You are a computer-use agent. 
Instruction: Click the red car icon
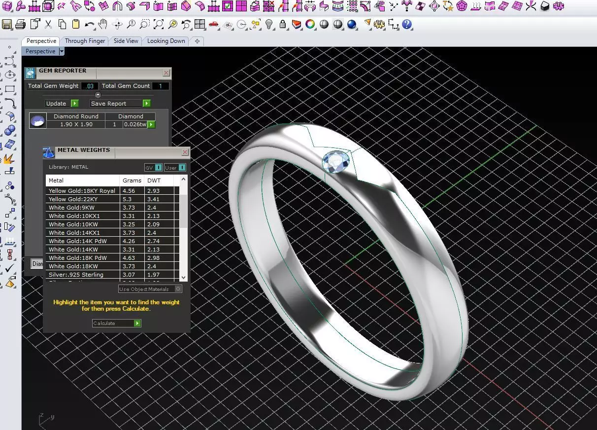pyautogui.click(x=213, y=24)
